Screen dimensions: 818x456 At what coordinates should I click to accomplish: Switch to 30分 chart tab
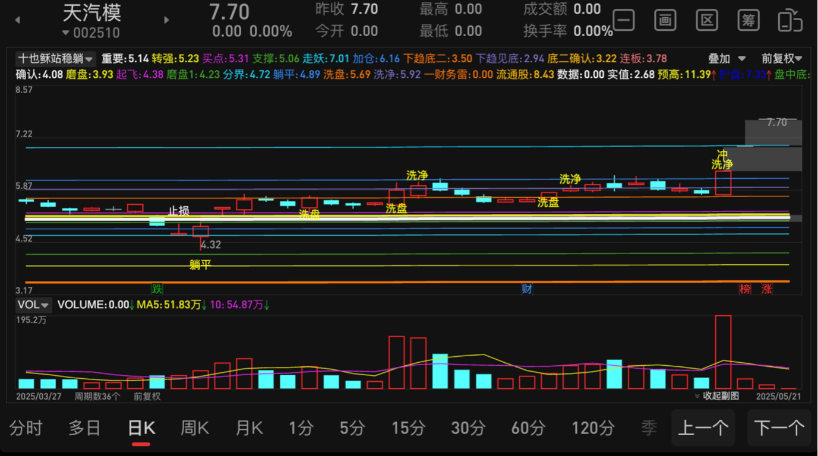click(469, 427)
